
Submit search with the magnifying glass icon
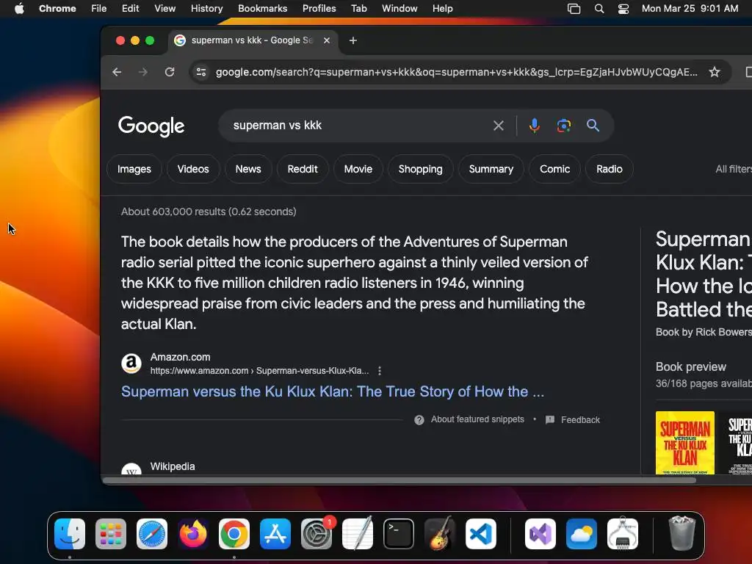pyautogui.click(x=593, y=126)
